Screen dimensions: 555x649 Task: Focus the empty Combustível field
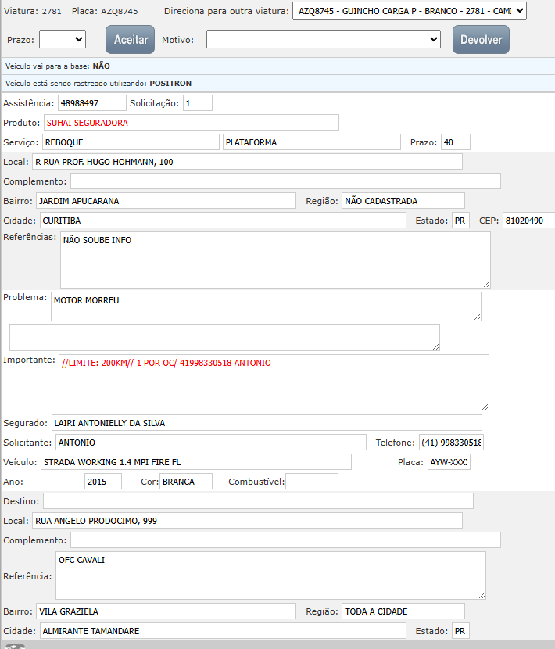[311, 482]
